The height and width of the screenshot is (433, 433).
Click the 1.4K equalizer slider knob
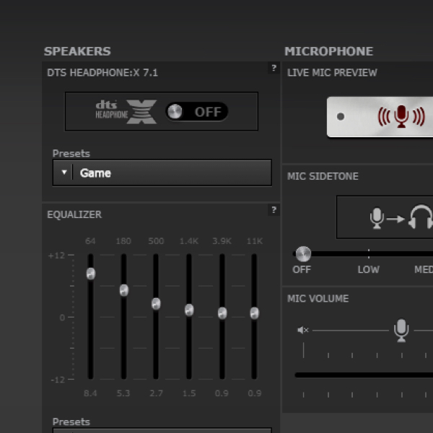189,310
